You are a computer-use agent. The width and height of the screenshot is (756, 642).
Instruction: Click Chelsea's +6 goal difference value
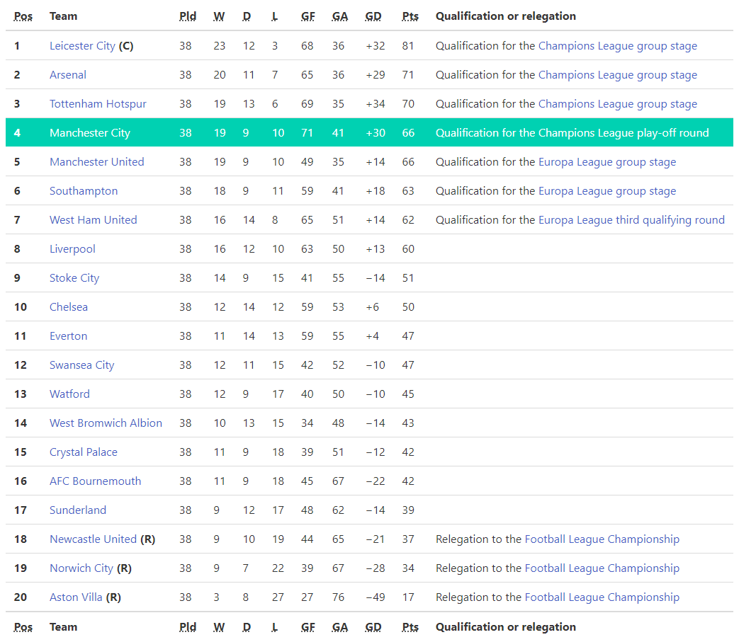click(x=372, y=306)
